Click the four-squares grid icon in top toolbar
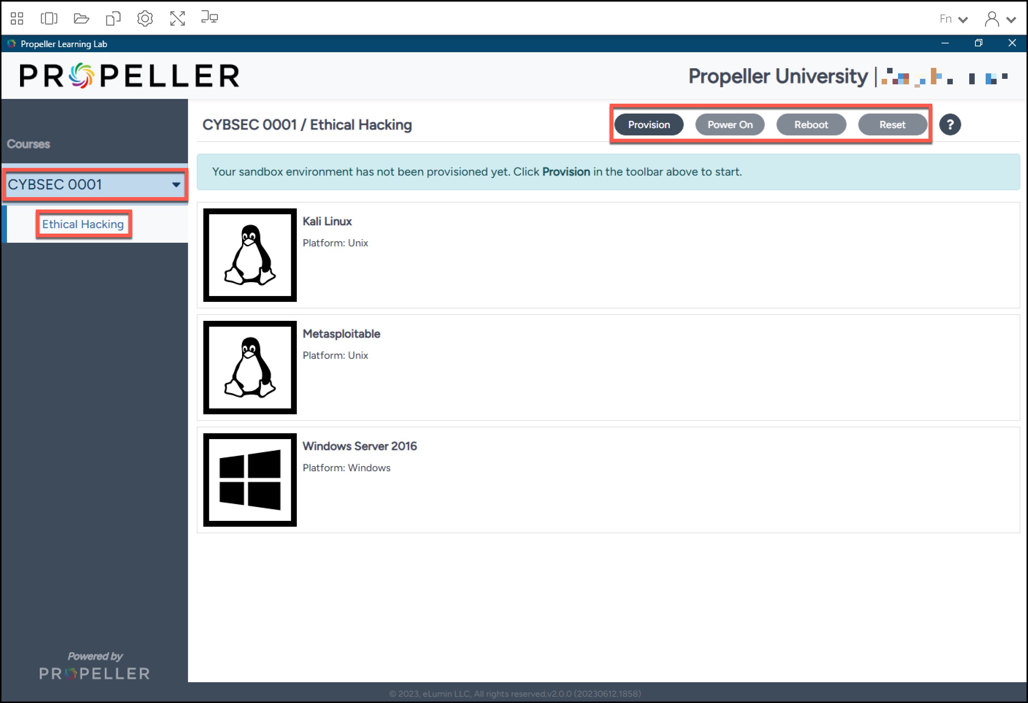This screenshot has width=1028, height=703. pyautogui.click(x=17, y=18)
